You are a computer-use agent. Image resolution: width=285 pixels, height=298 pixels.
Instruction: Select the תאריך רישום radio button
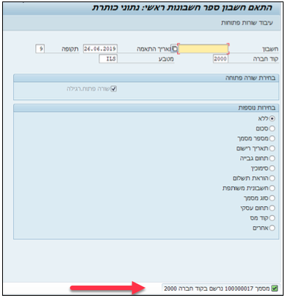[x=272, y=148]
